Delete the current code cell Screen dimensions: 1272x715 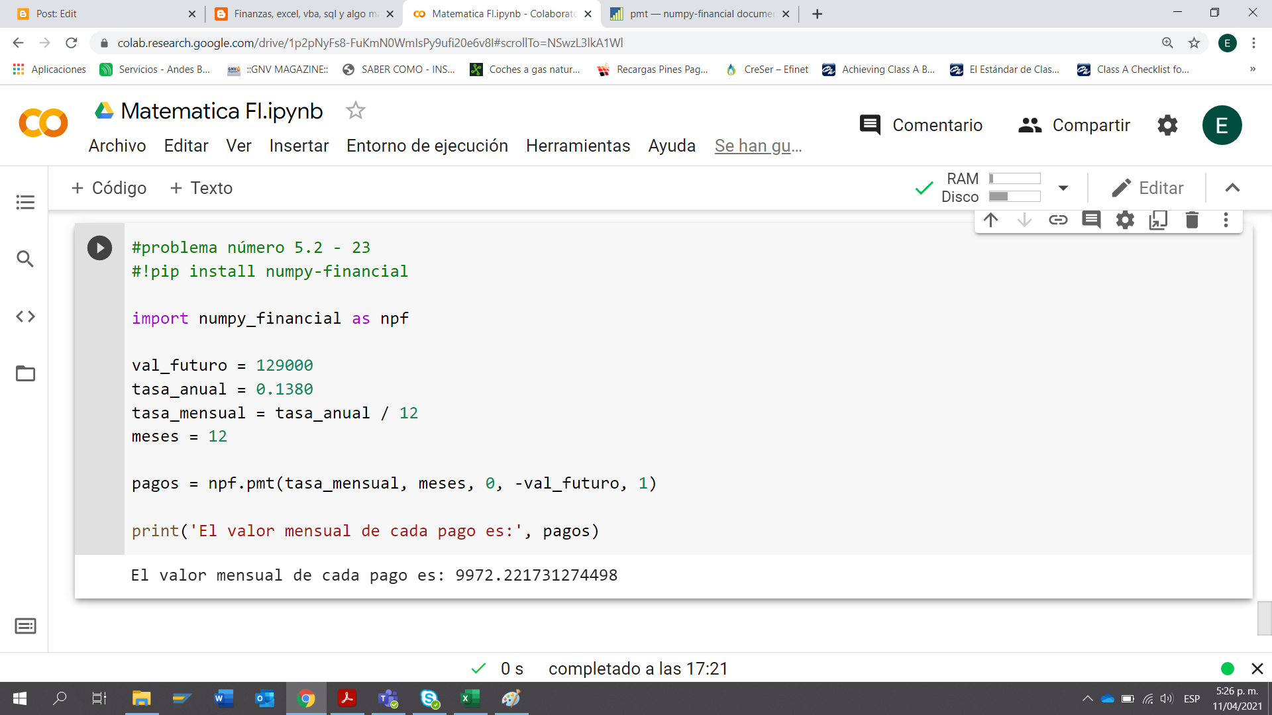pyautogui.click(x=1192, y=220)
